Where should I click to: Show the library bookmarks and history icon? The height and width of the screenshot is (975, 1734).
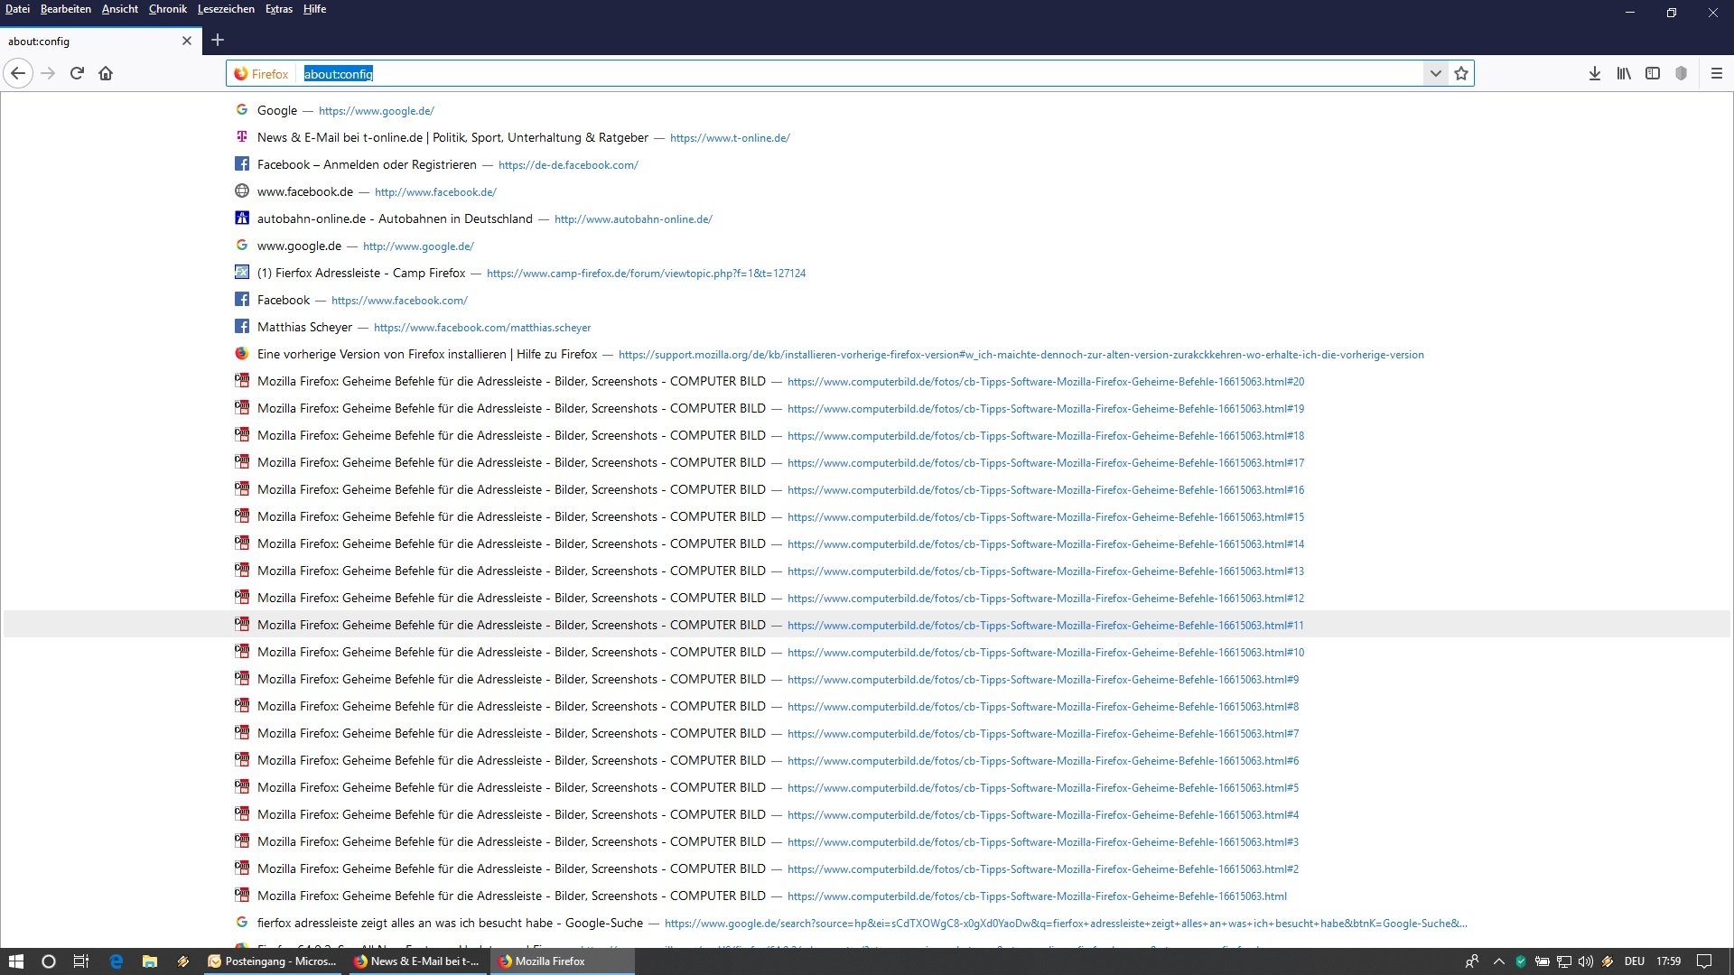1624,73
